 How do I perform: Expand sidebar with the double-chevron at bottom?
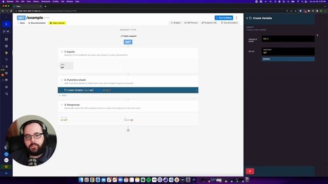[x=6, y=173]
